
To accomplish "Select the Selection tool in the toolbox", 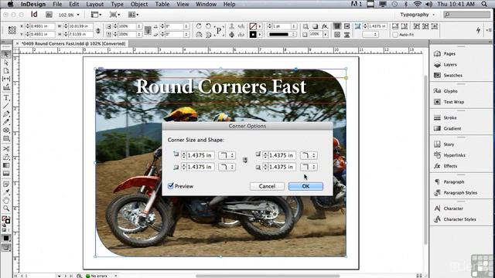I will pyautogui.click(x=6, y=55).
